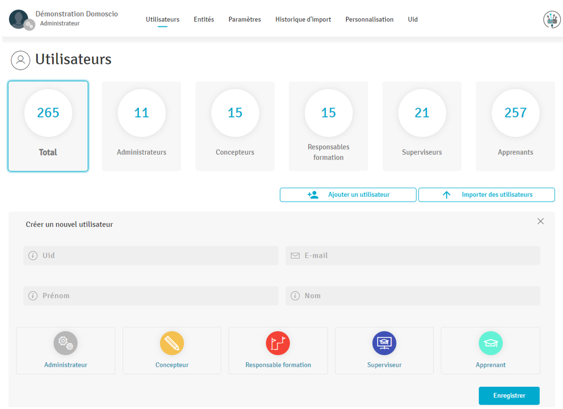The image size is (563, 409).
Task: Click the Uid field info icon
Action: (x=33, y=256)
